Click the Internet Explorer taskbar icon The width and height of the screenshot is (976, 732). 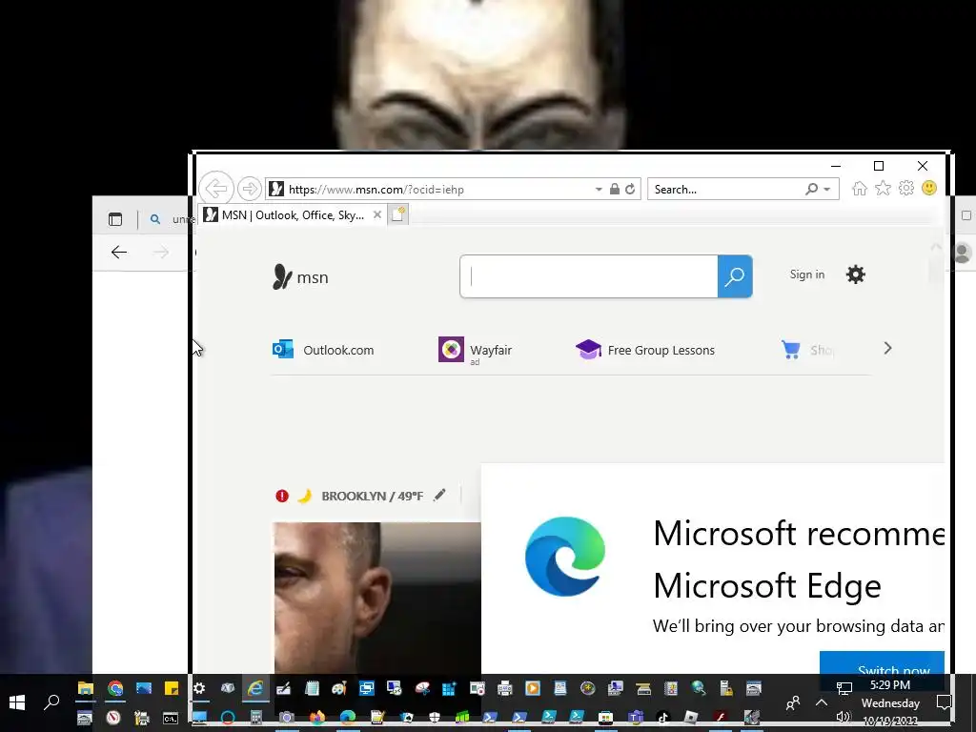(x=255, y=688)
